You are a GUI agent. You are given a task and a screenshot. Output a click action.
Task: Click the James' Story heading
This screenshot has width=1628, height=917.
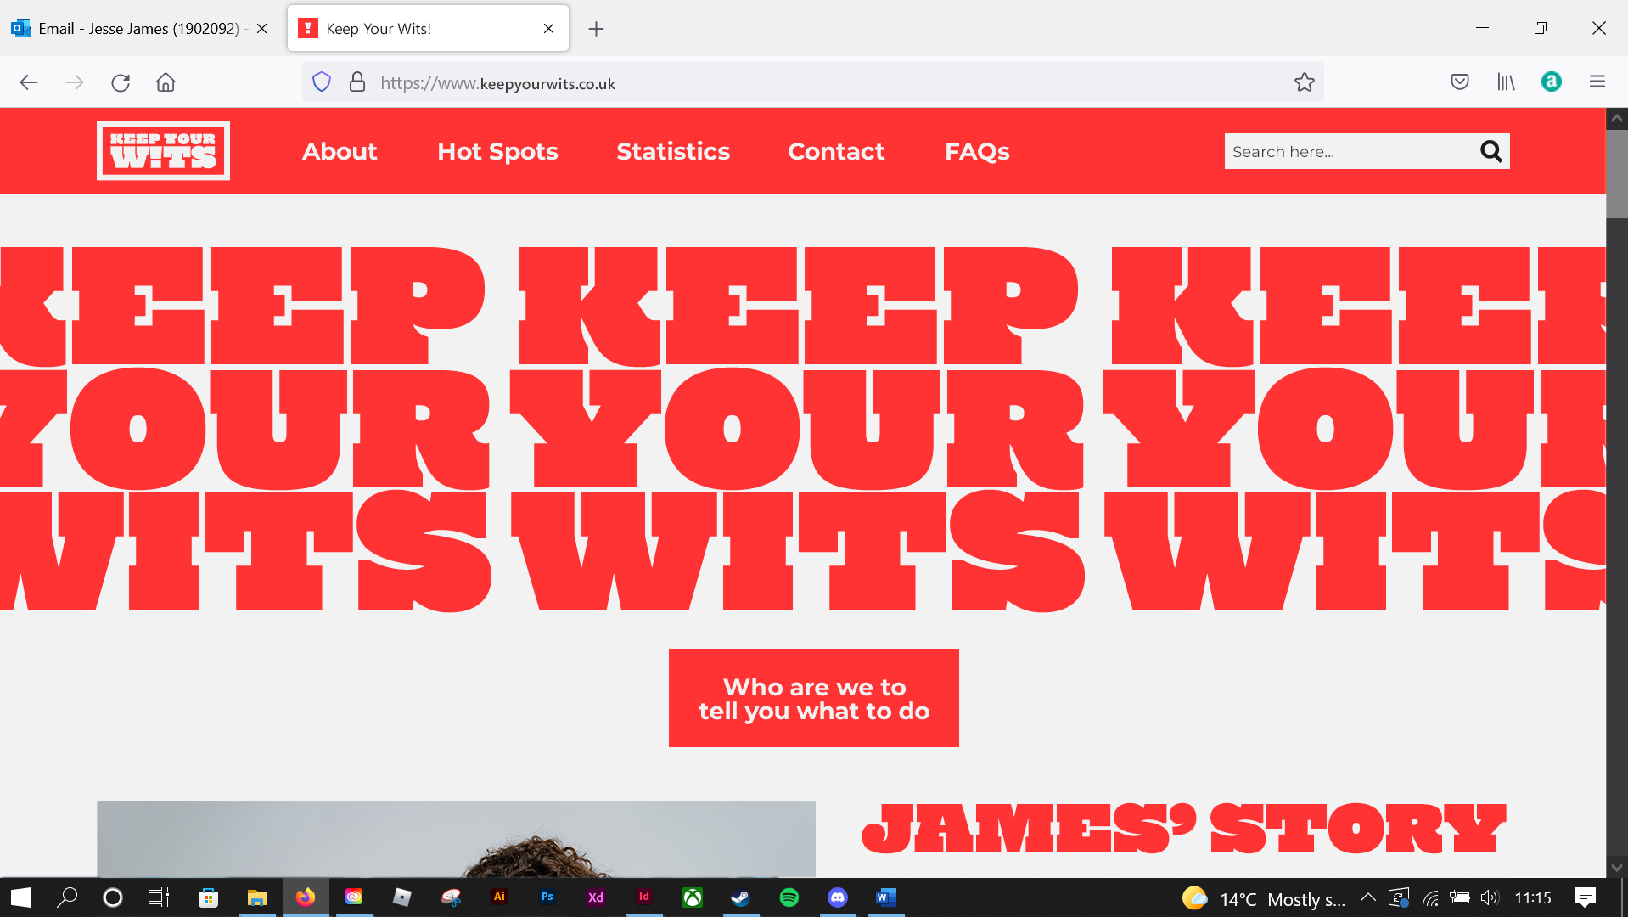click(x=1184, y=829)
